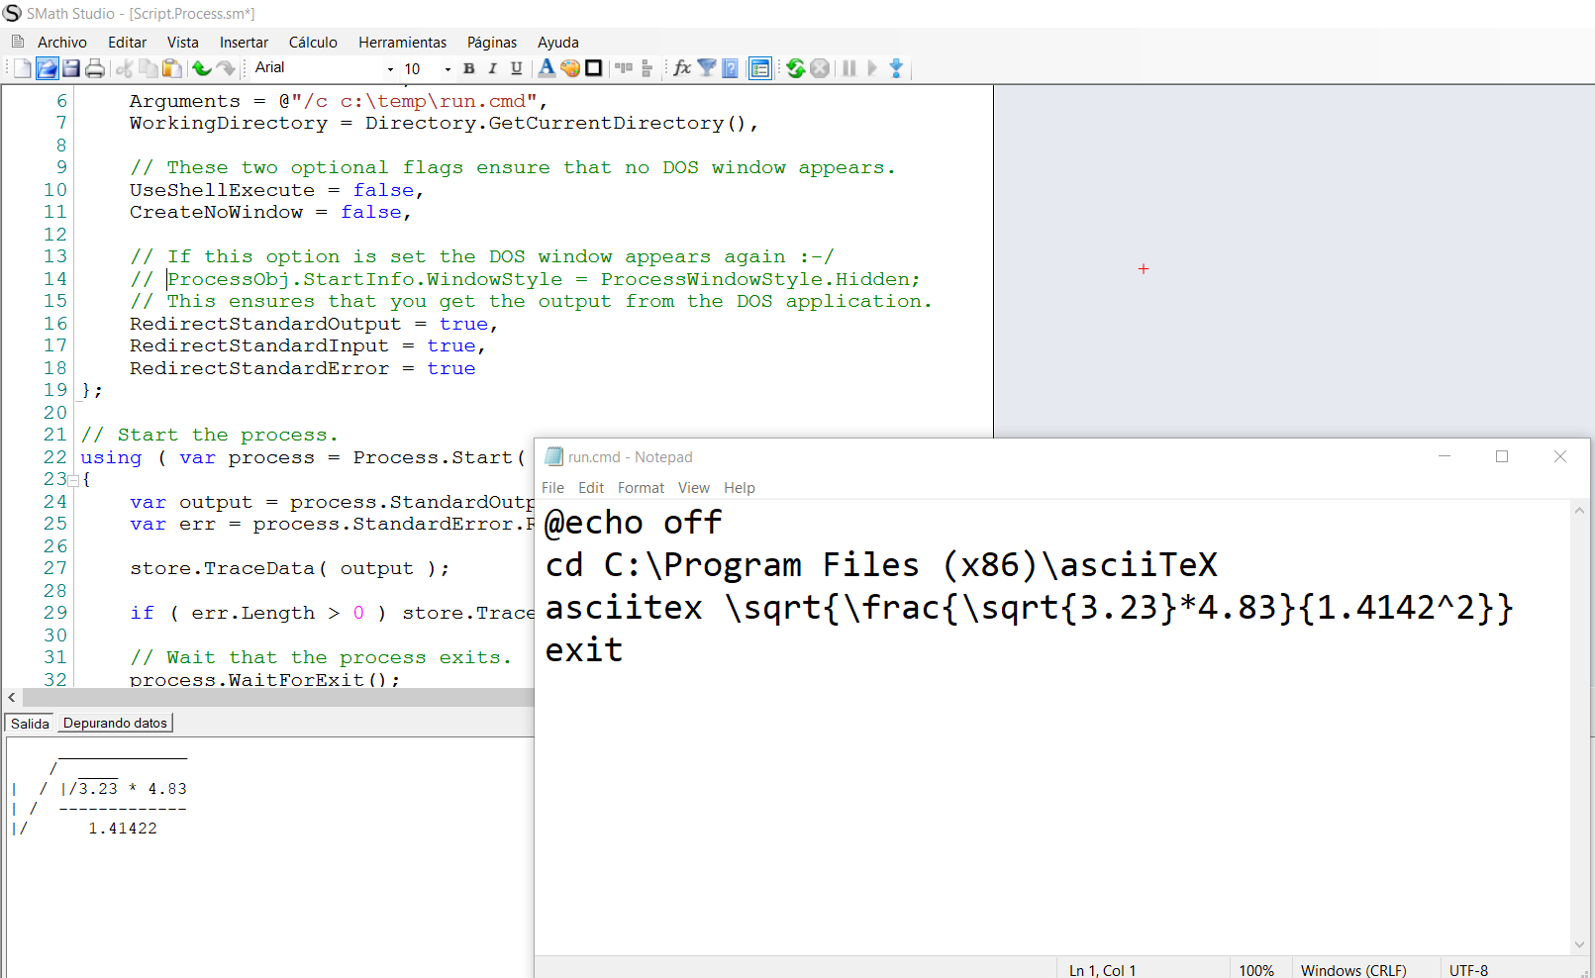Open the fx function insert tool
Viewport: 1595px width, 978px height.
click(682, 68)
